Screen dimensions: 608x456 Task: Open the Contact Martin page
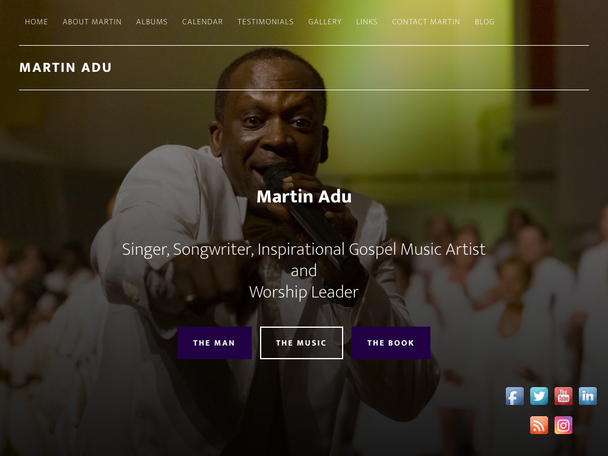click(x=426, y=22)
